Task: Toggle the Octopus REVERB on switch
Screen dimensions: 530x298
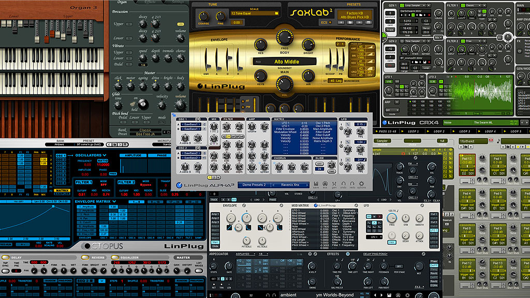Action: [x=85, y=258]
